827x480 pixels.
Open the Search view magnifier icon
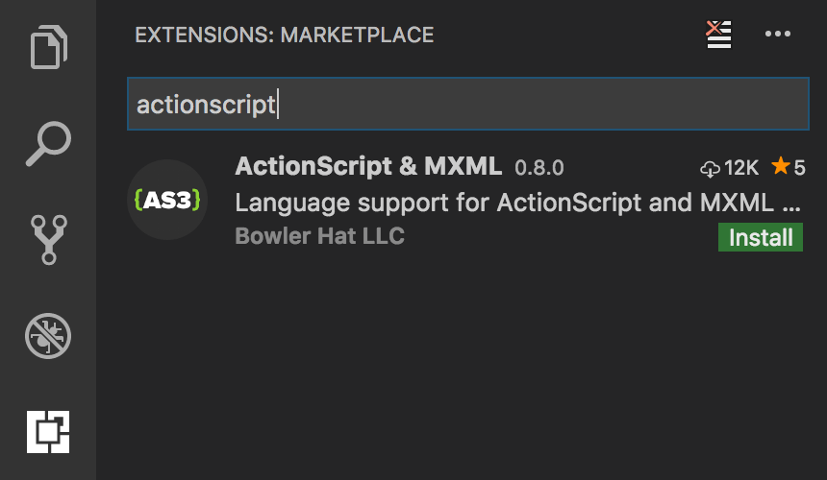(x=48, y=143)
